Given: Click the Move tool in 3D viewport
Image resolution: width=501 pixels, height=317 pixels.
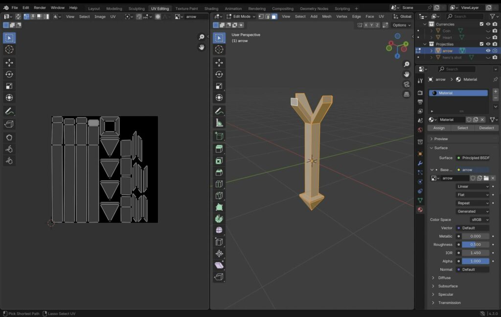Looking at the screenshot, I should [219, 62].
